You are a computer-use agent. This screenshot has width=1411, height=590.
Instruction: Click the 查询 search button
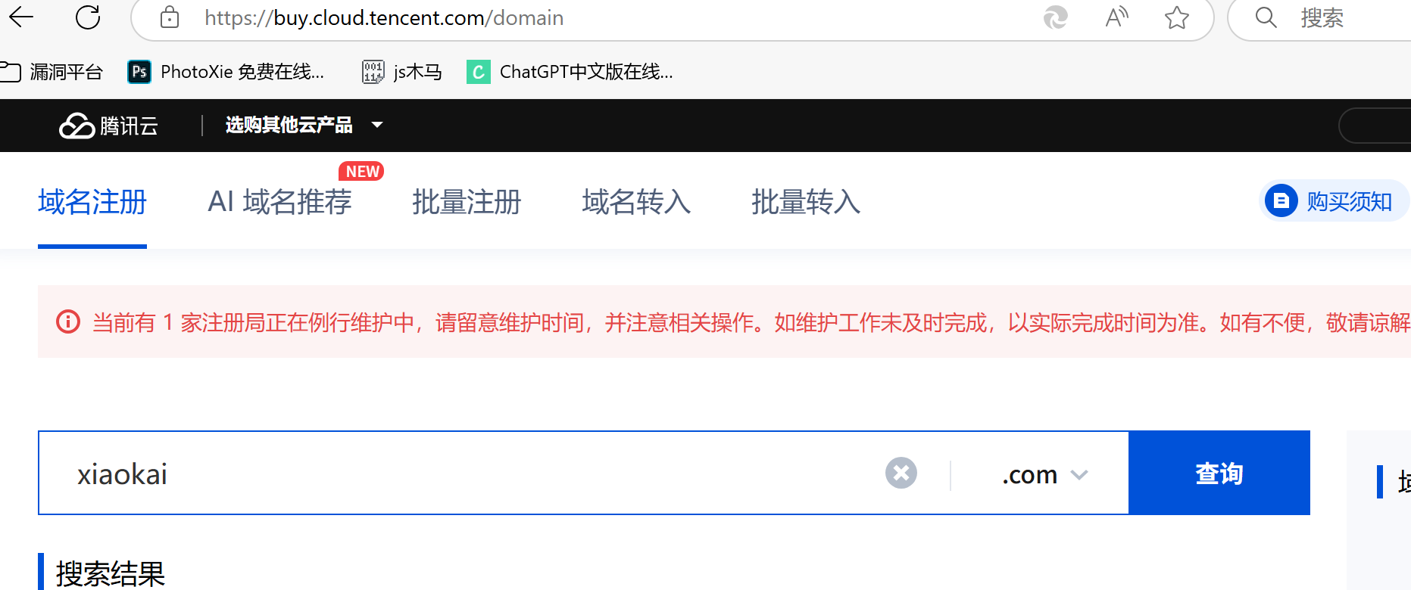pyautogui.click(x=1219, y=474)
